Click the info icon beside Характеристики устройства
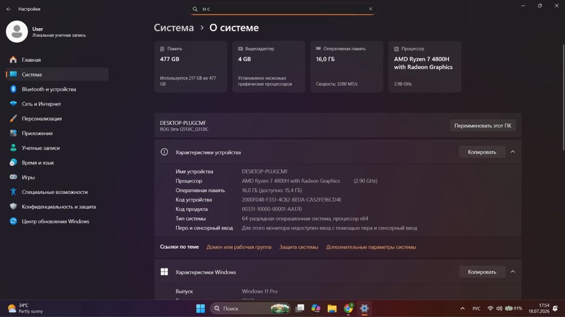The image size is (565, 317). [164, 152]
